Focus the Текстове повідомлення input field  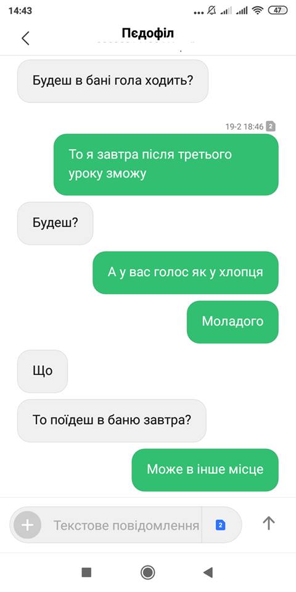pyautogui.click(x=126, y=525)
